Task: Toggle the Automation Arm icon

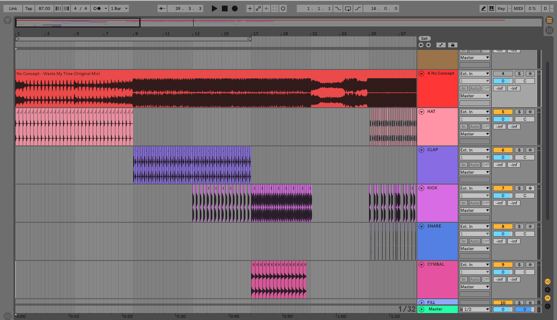Action: [258, 8]
